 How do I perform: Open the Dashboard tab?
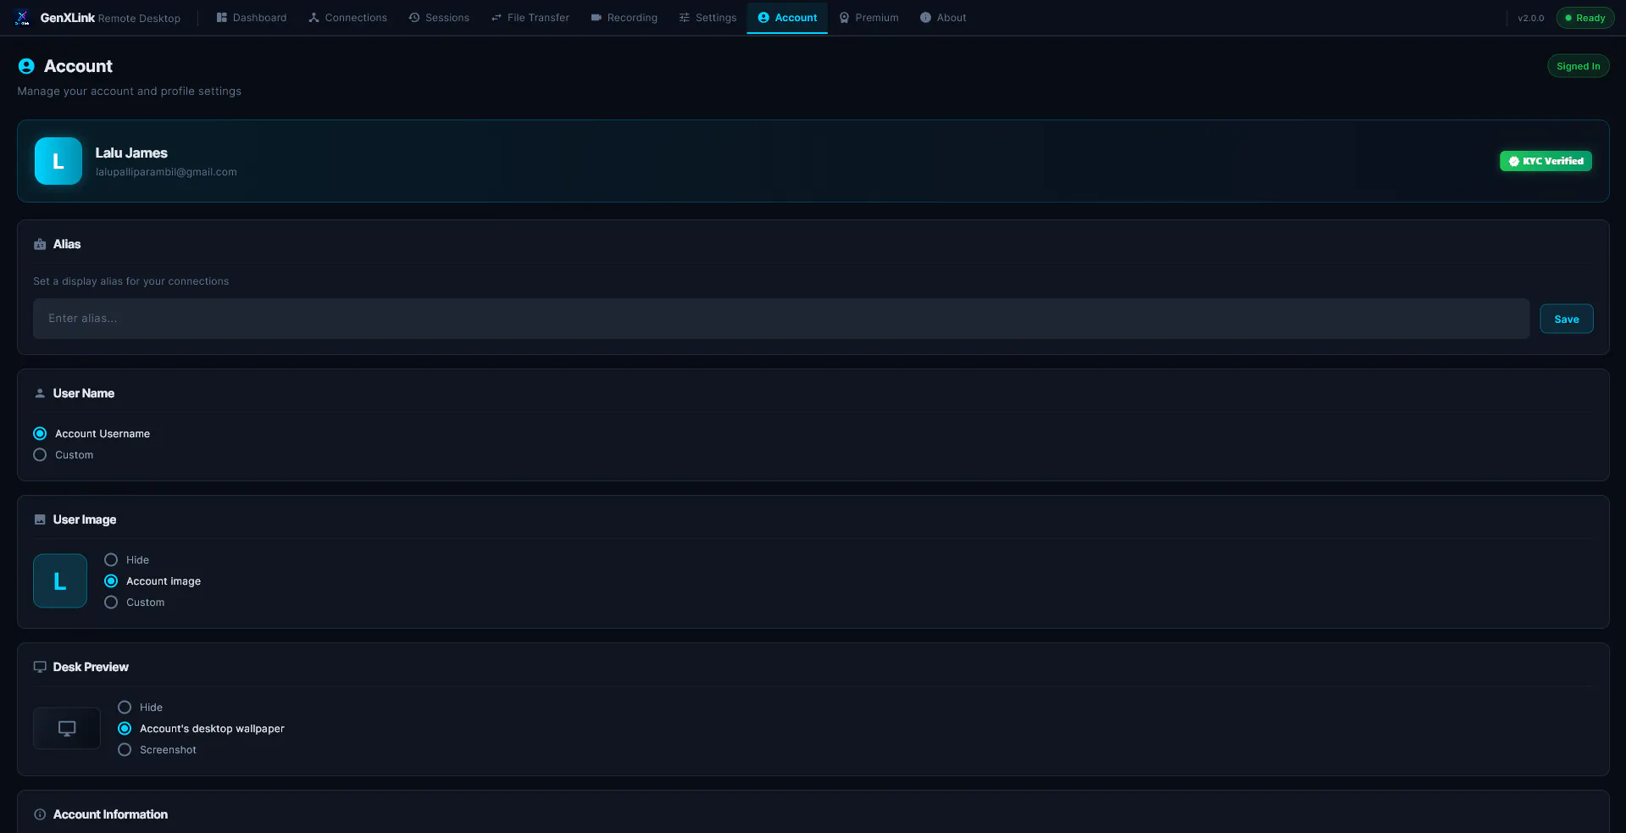click(252, 18)
